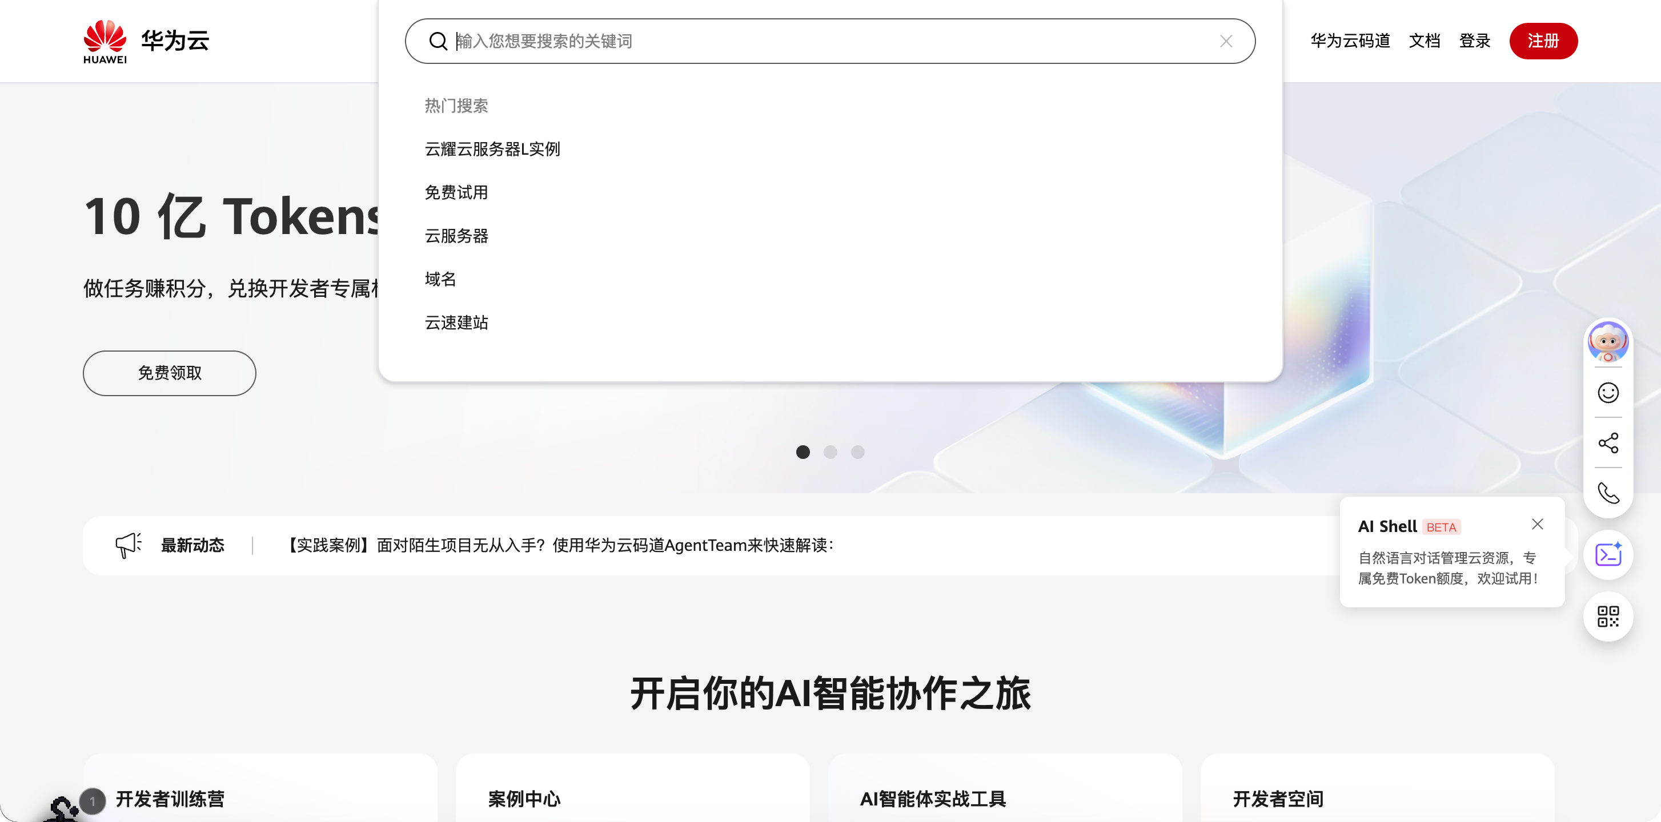This screenshot has height=822, width=1661.
Task: Open the robot assistant avatar icon
Action: pyautogui.click(x=1607, y=341)
